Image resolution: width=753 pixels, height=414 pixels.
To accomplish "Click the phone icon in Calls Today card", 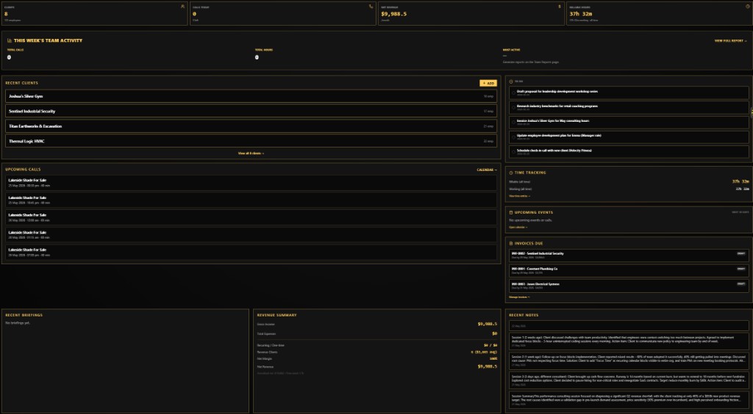I will pyautogui.click(x=371, y=7).
